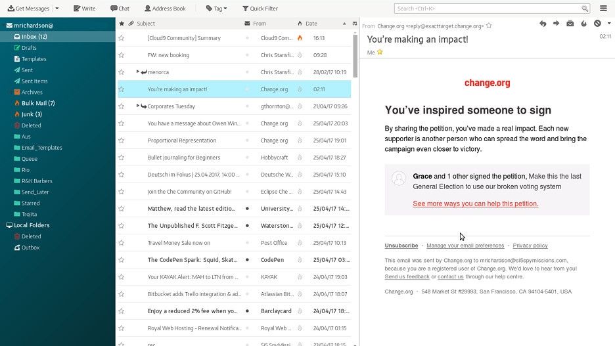Select Local Folders in the folder pane
Viewport: 615px width, 346px height.
(x=28, y=225)
